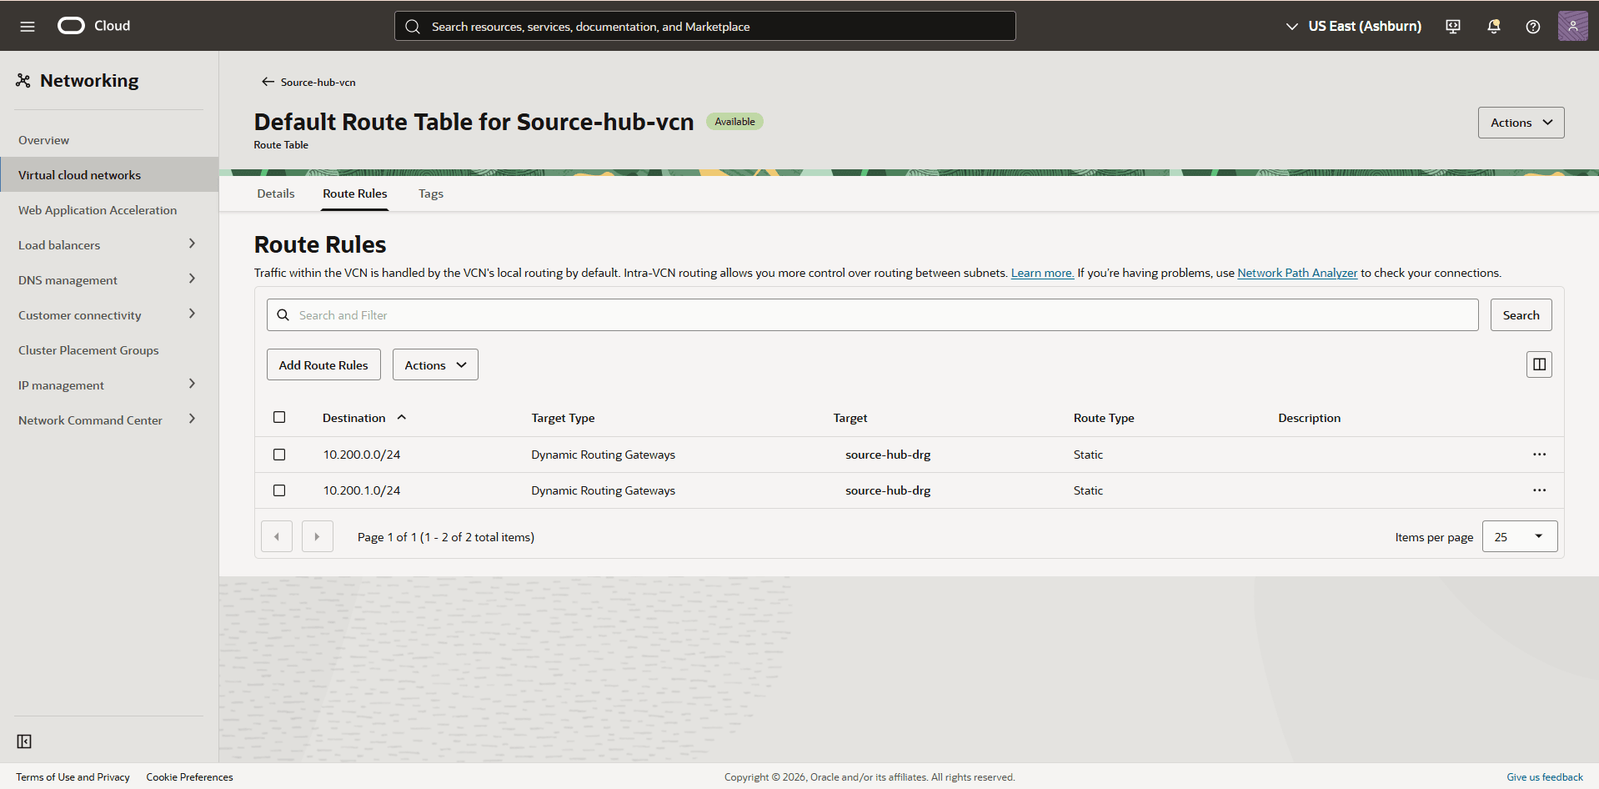Open Web Application Acceleration
This screenshot has height=789, width=1599.
point(109,209)
